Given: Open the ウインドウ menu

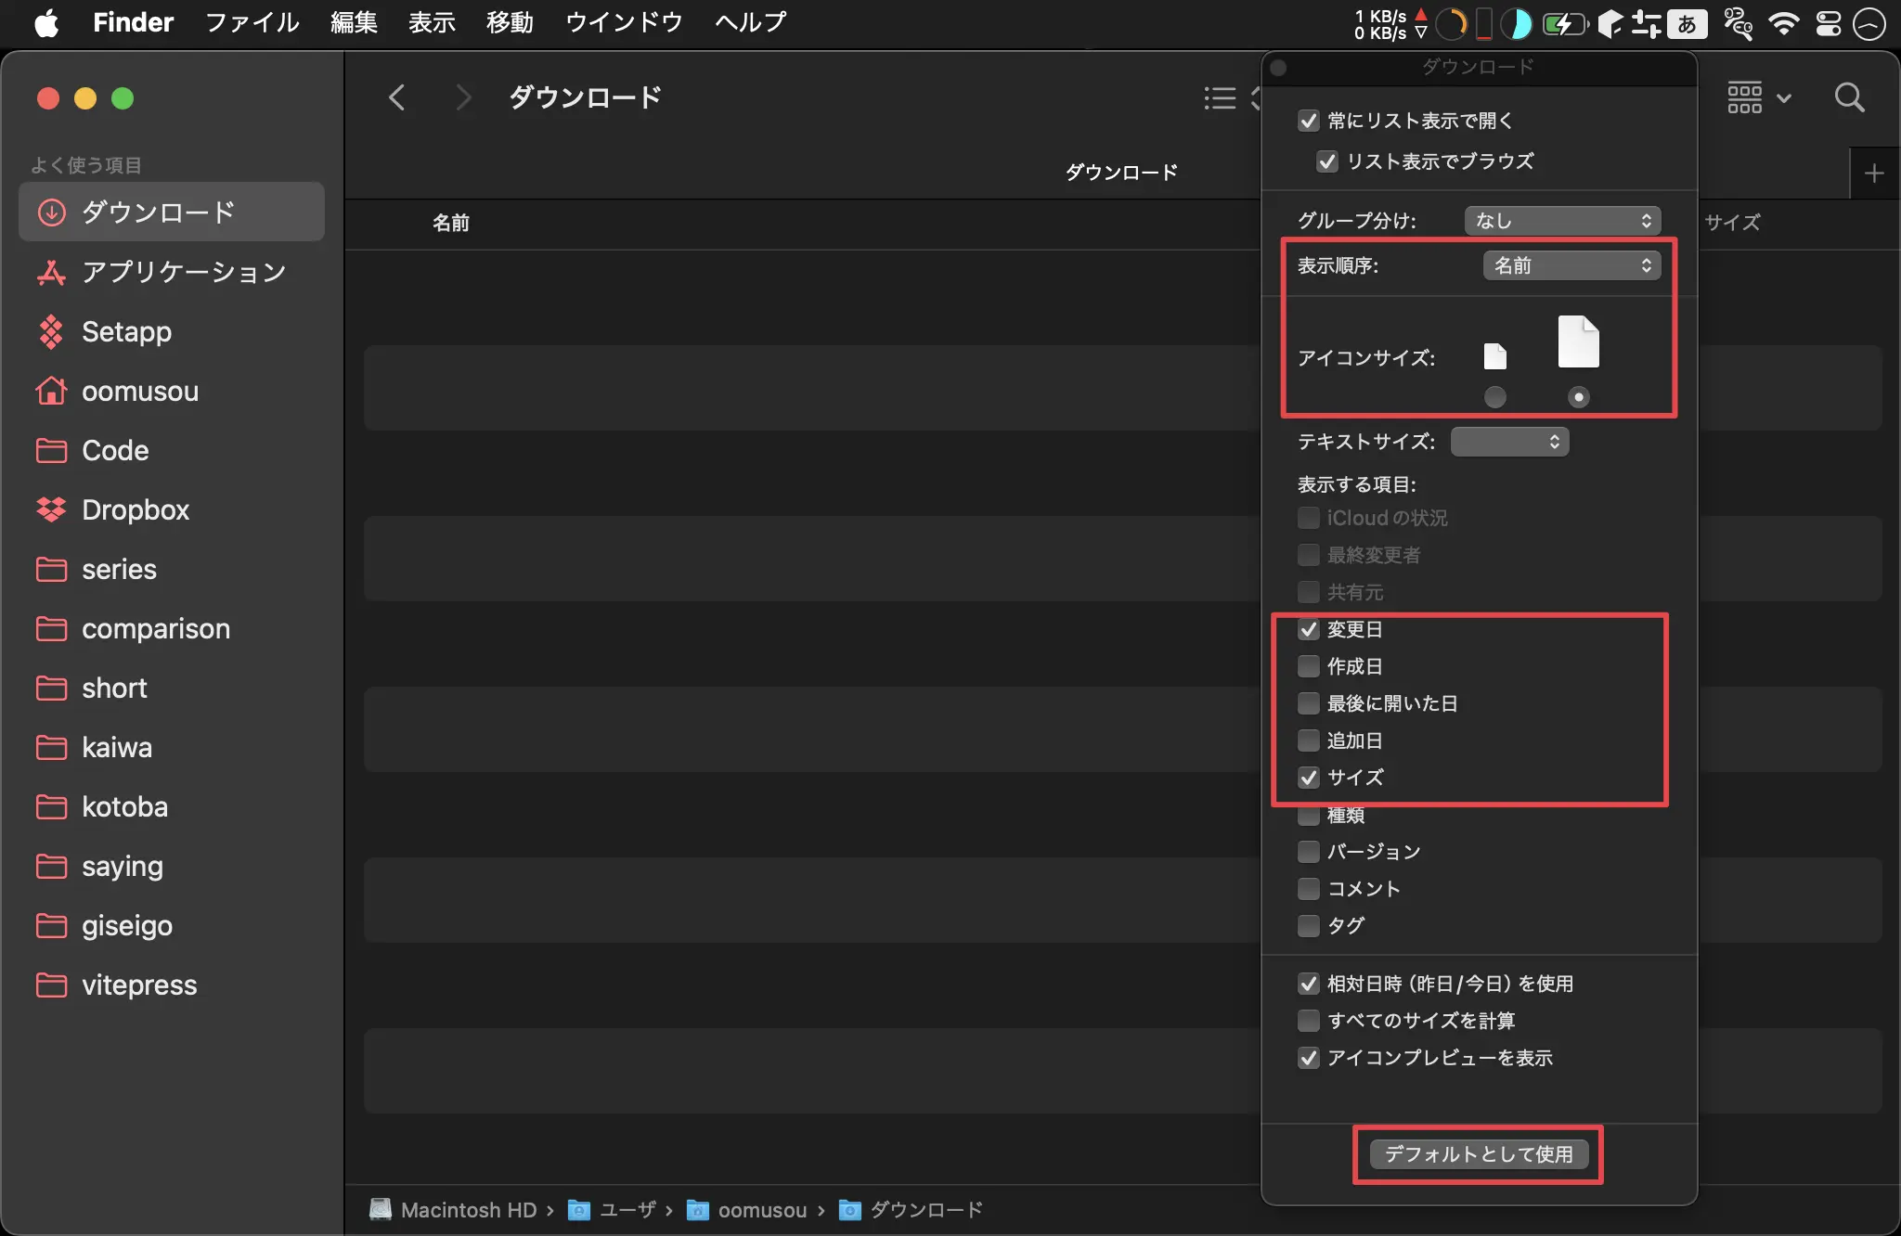Looking at the screenshot, I should click(624, 22).
